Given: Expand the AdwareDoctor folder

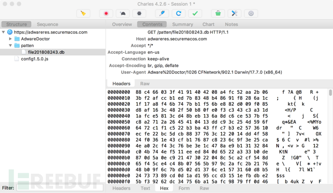Looking at the screenshot, I should 10,39.
